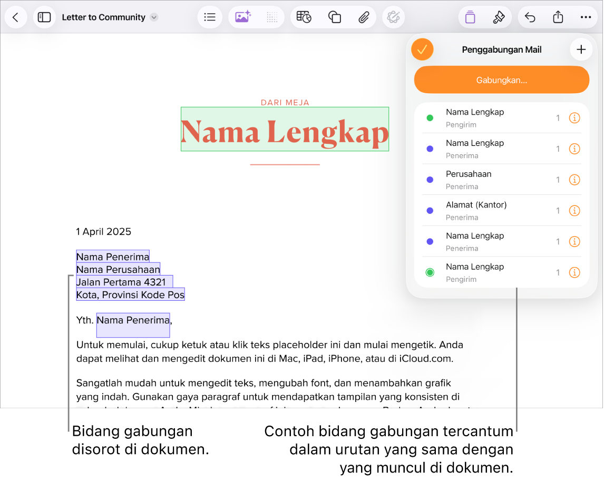Click the Nama Perusahaan merge field
The width and height of the screenshot is (604, 482).
pos(118,270)
